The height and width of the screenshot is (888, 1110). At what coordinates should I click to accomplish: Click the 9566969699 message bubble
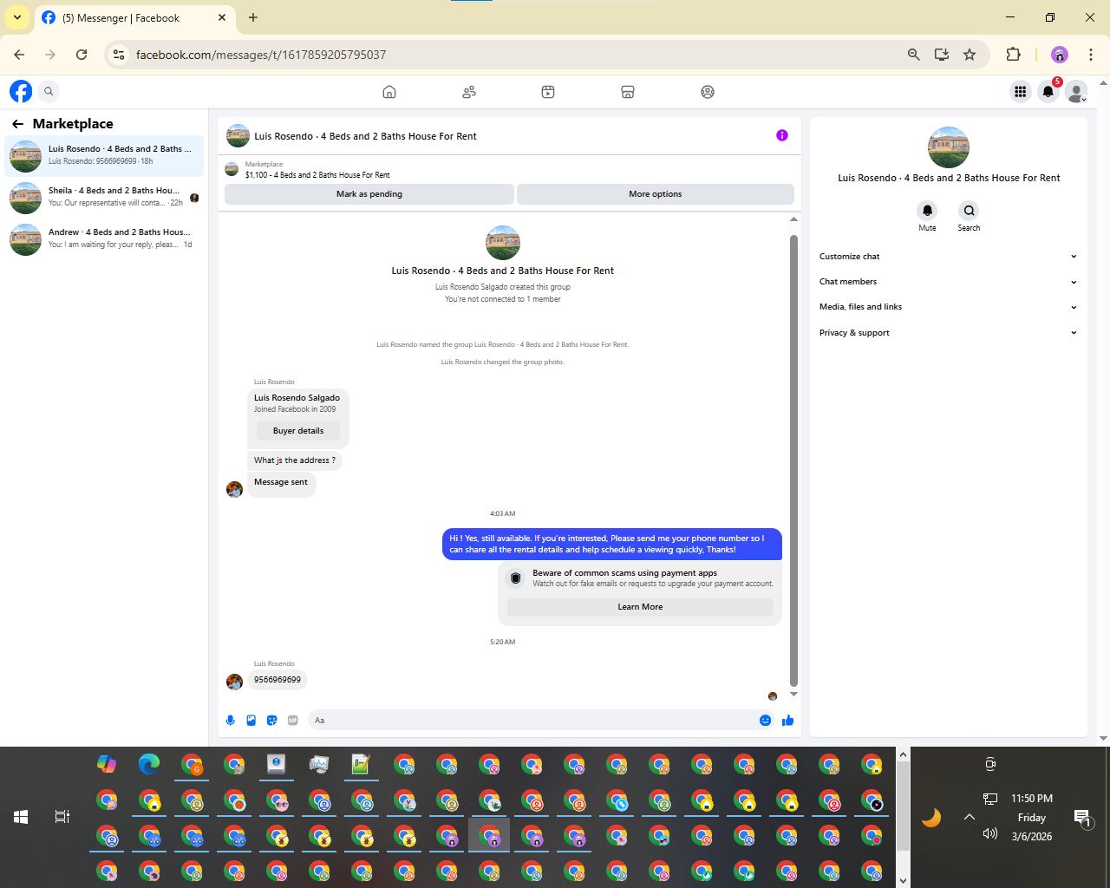pos(277,680)
